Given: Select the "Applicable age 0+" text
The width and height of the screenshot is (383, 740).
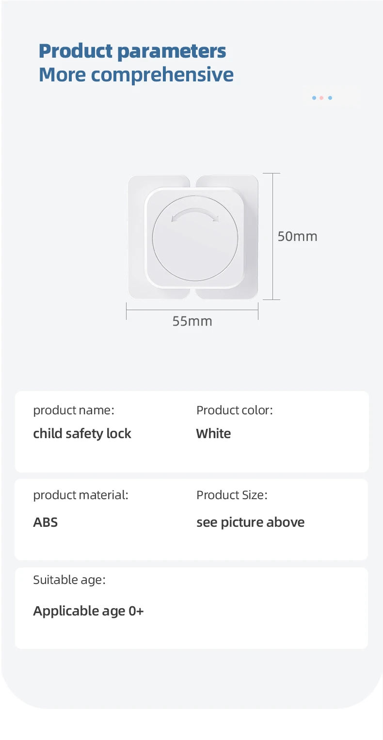Looking at the screenshot, I should [x=88, y=611].
